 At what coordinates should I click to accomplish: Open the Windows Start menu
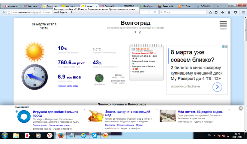tap(5, 135)
